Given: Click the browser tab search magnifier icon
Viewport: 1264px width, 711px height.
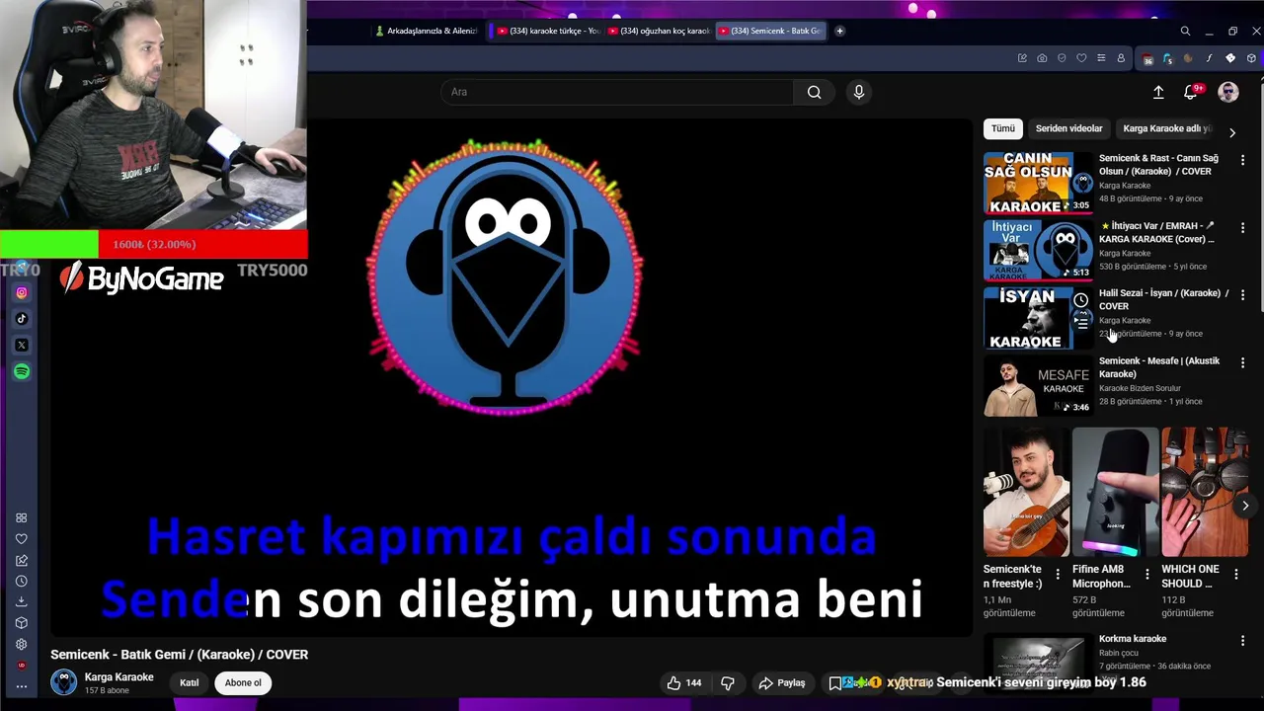Looking at the screenshot, I should (1185, 31).
